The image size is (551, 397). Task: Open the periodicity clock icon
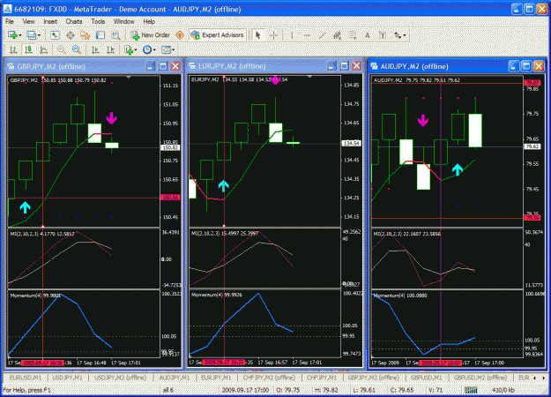point(147,50)
